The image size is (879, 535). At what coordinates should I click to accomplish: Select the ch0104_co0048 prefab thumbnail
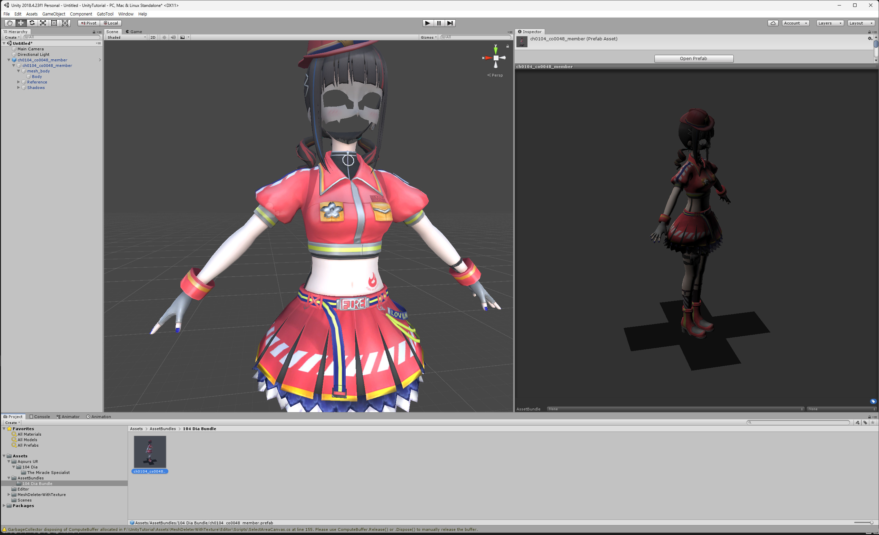150,452
